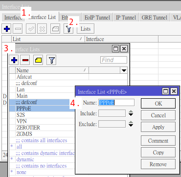Image resolution: width=181 pixels, height=177 pixels.
Task: Maximize the Interface List <PPPoE> dialog
Action: pos(166,91)
